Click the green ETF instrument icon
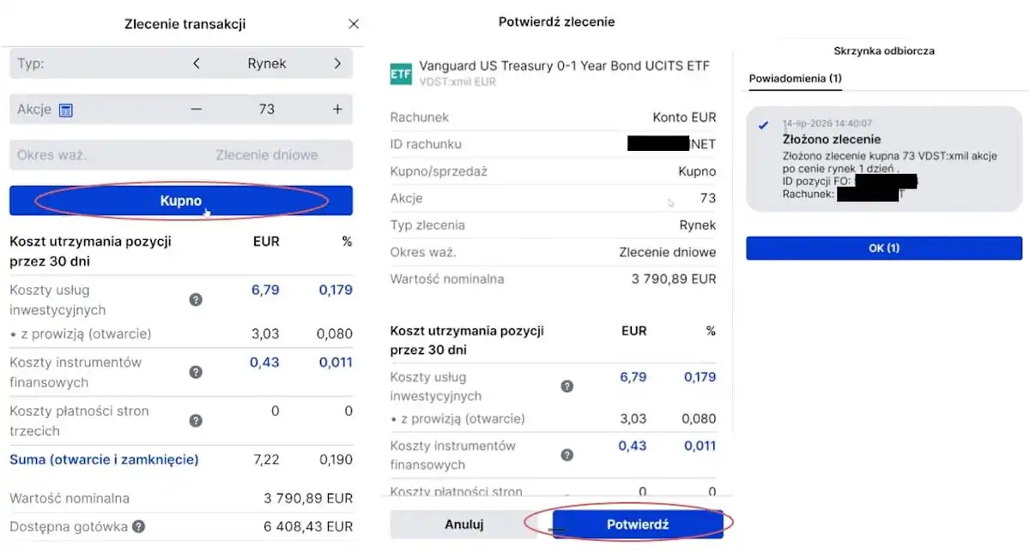 (x=401, y=73)
